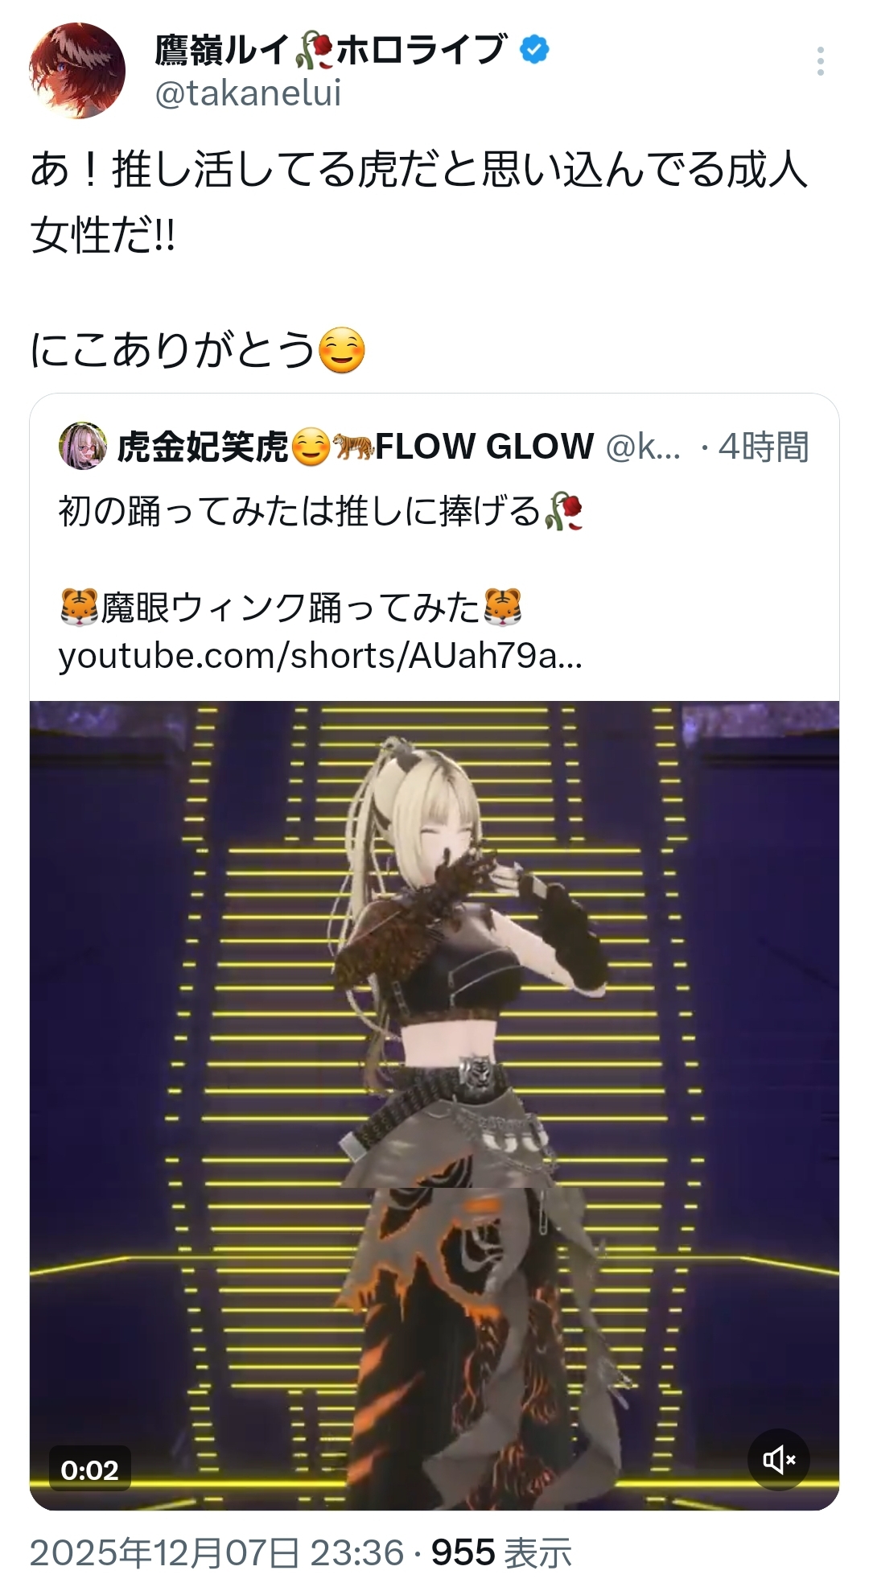Tap the tiger emoji in the quoted name
The image size is (869, 1587).
click(x=353, y=447)
